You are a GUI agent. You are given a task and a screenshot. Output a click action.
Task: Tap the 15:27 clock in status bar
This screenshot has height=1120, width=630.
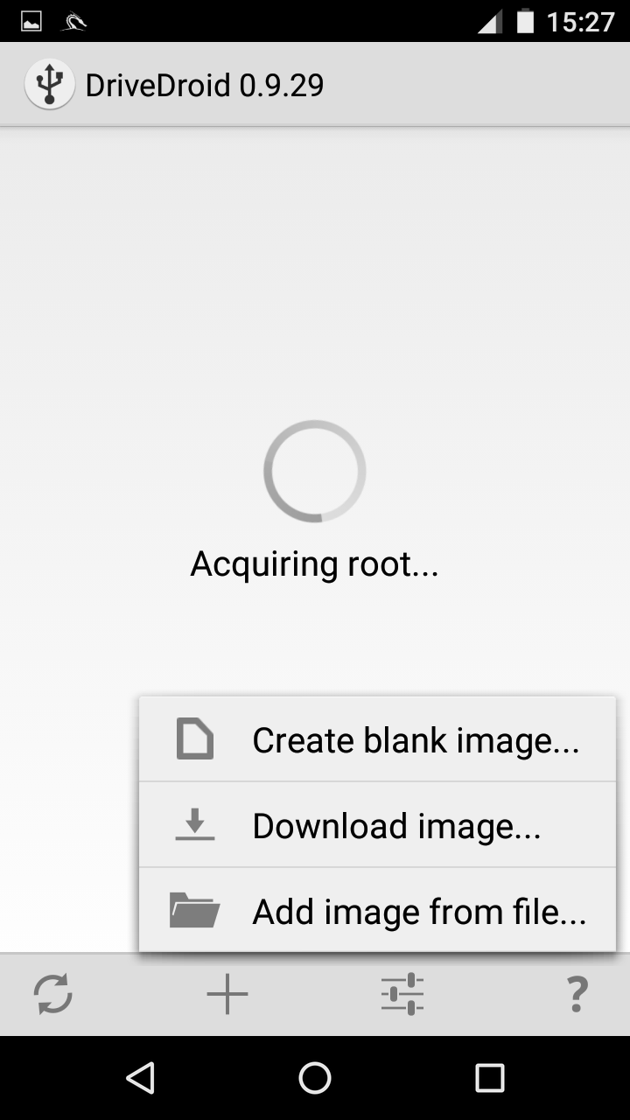click(581, 21)
